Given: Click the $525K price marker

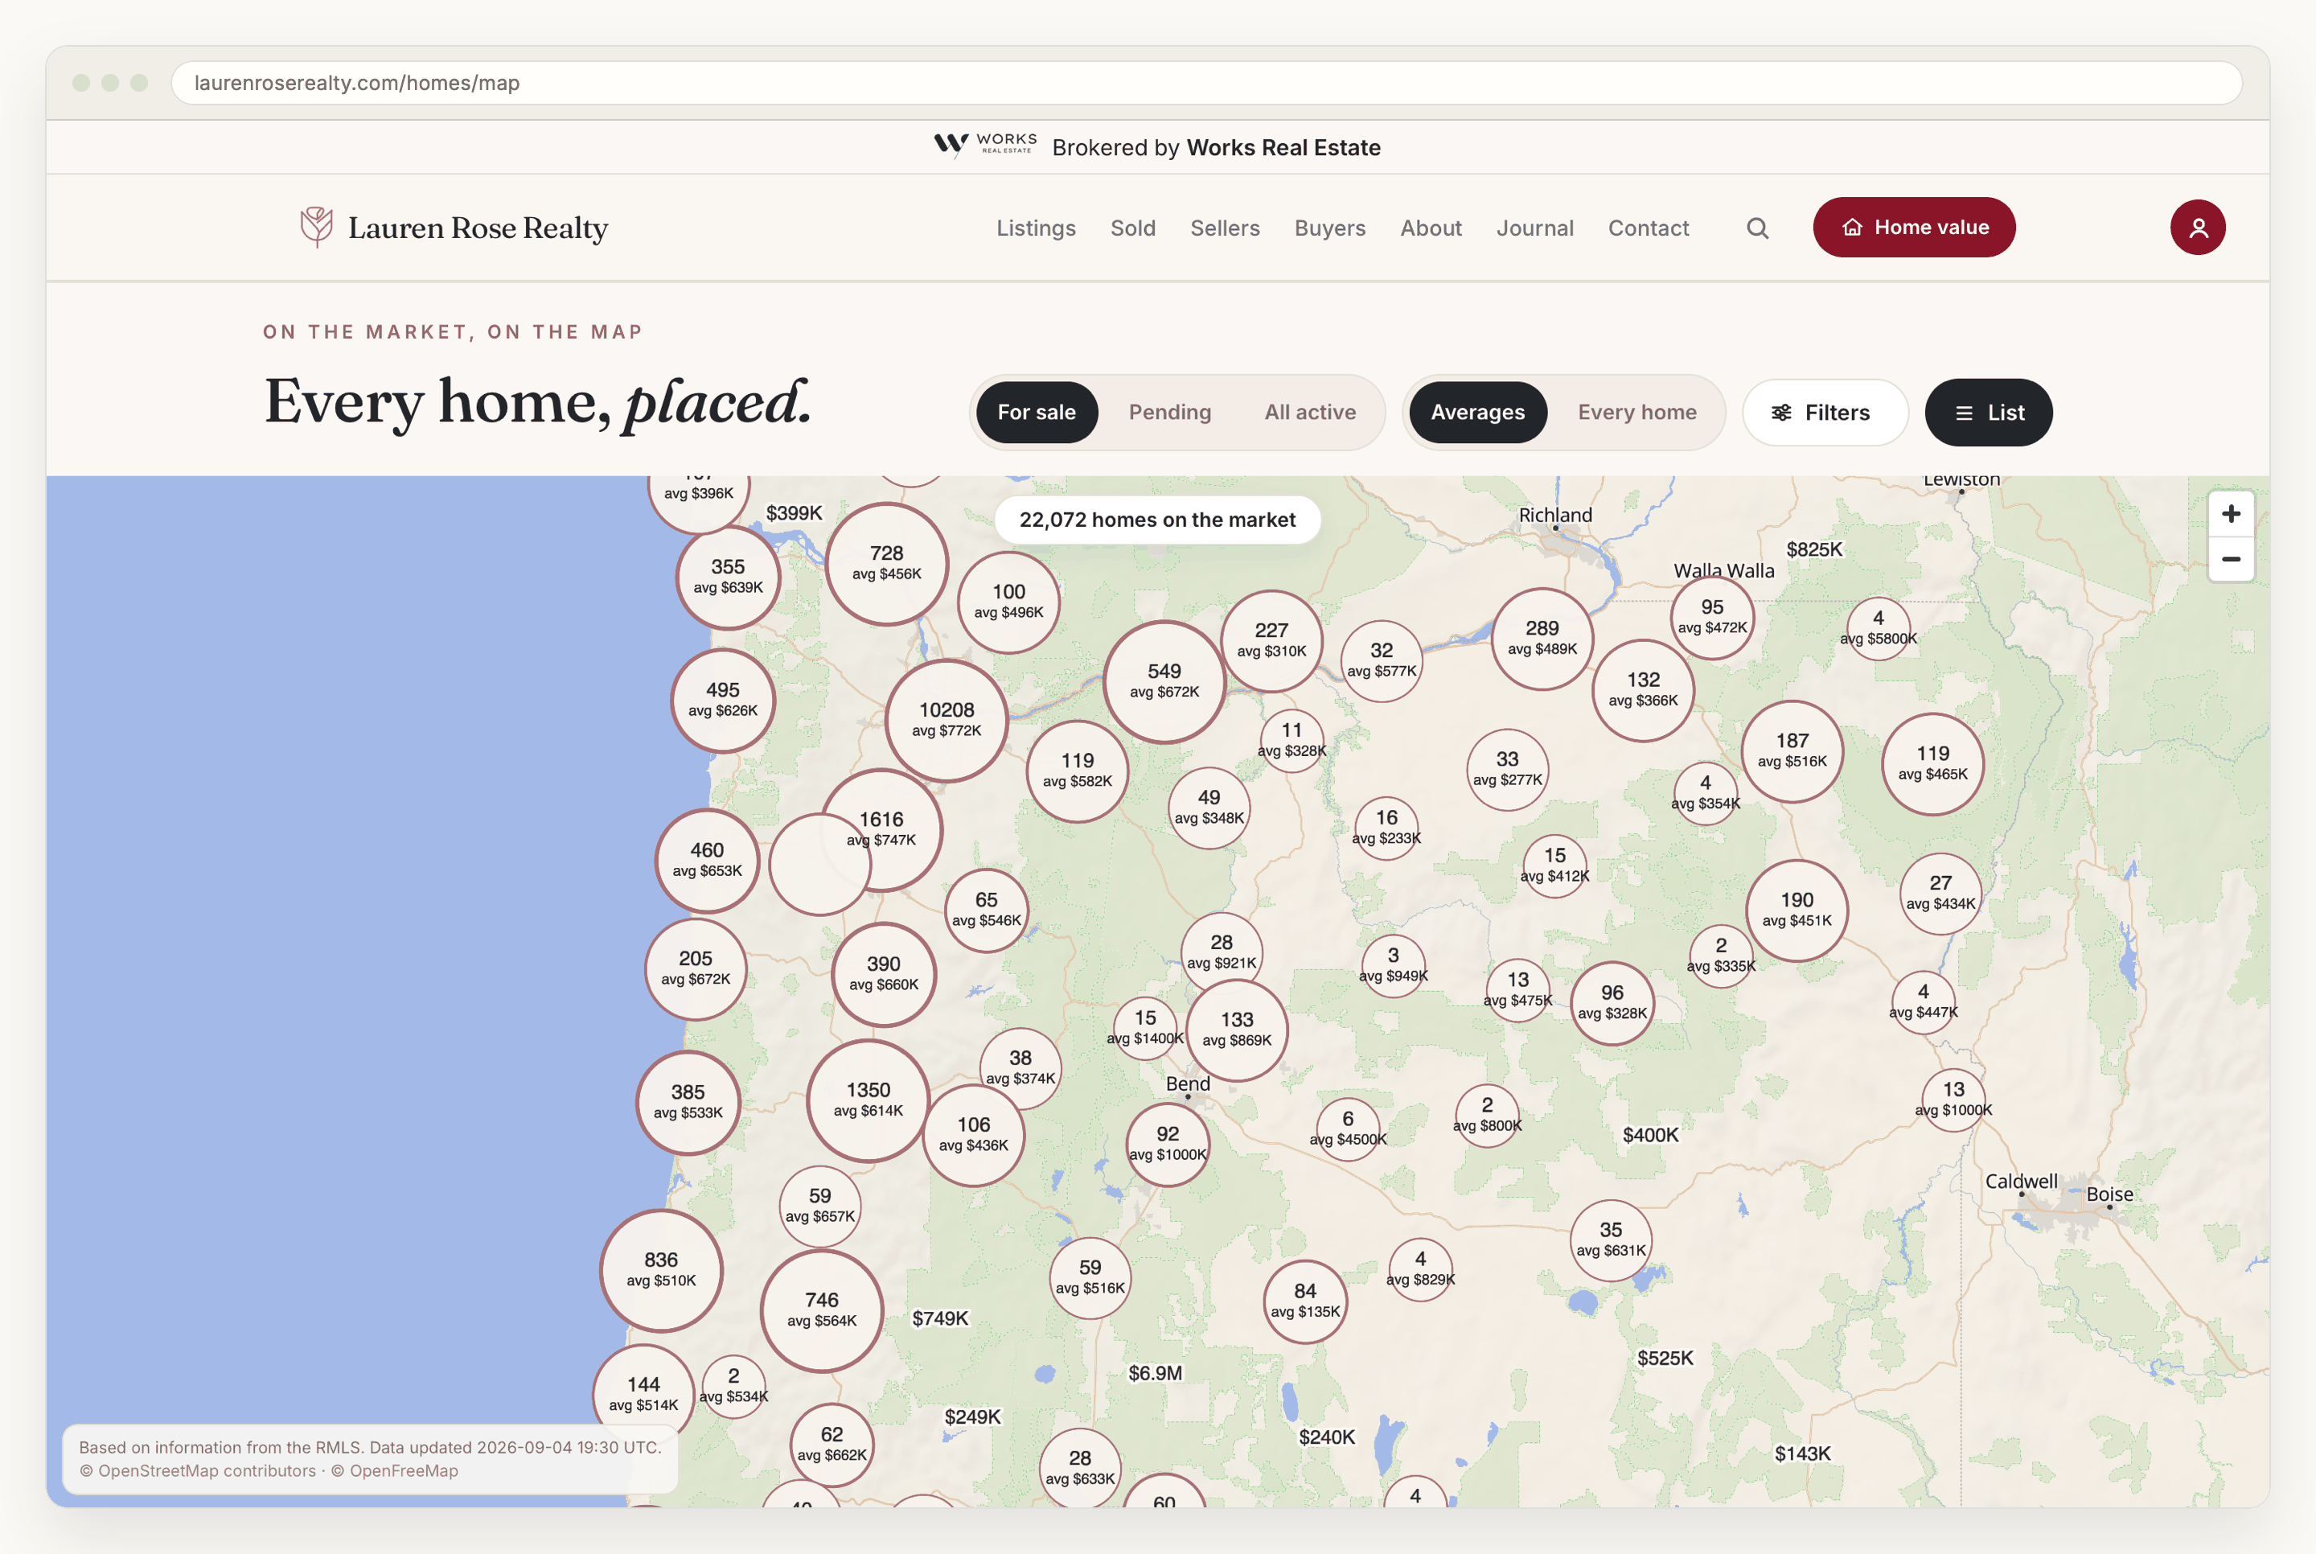Looking at the screenshot, I should click(1664, 1358).
